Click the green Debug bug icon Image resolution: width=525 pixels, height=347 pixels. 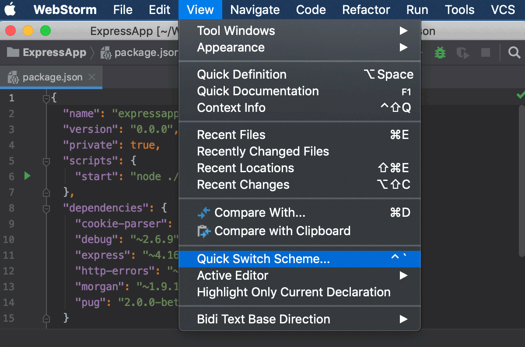[440, 53]
